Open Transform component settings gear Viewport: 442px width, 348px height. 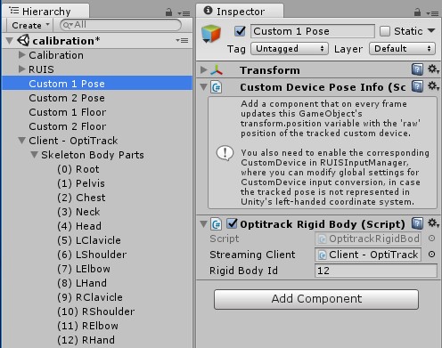[x=433, y=69]
